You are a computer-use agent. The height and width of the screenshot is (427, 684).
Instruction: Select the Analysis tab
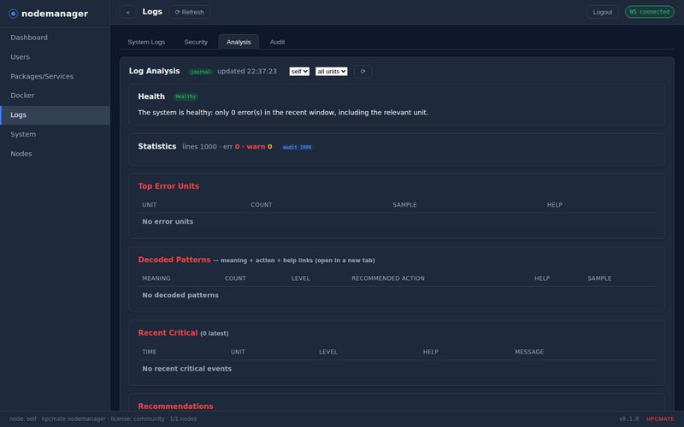pos(239,42)
